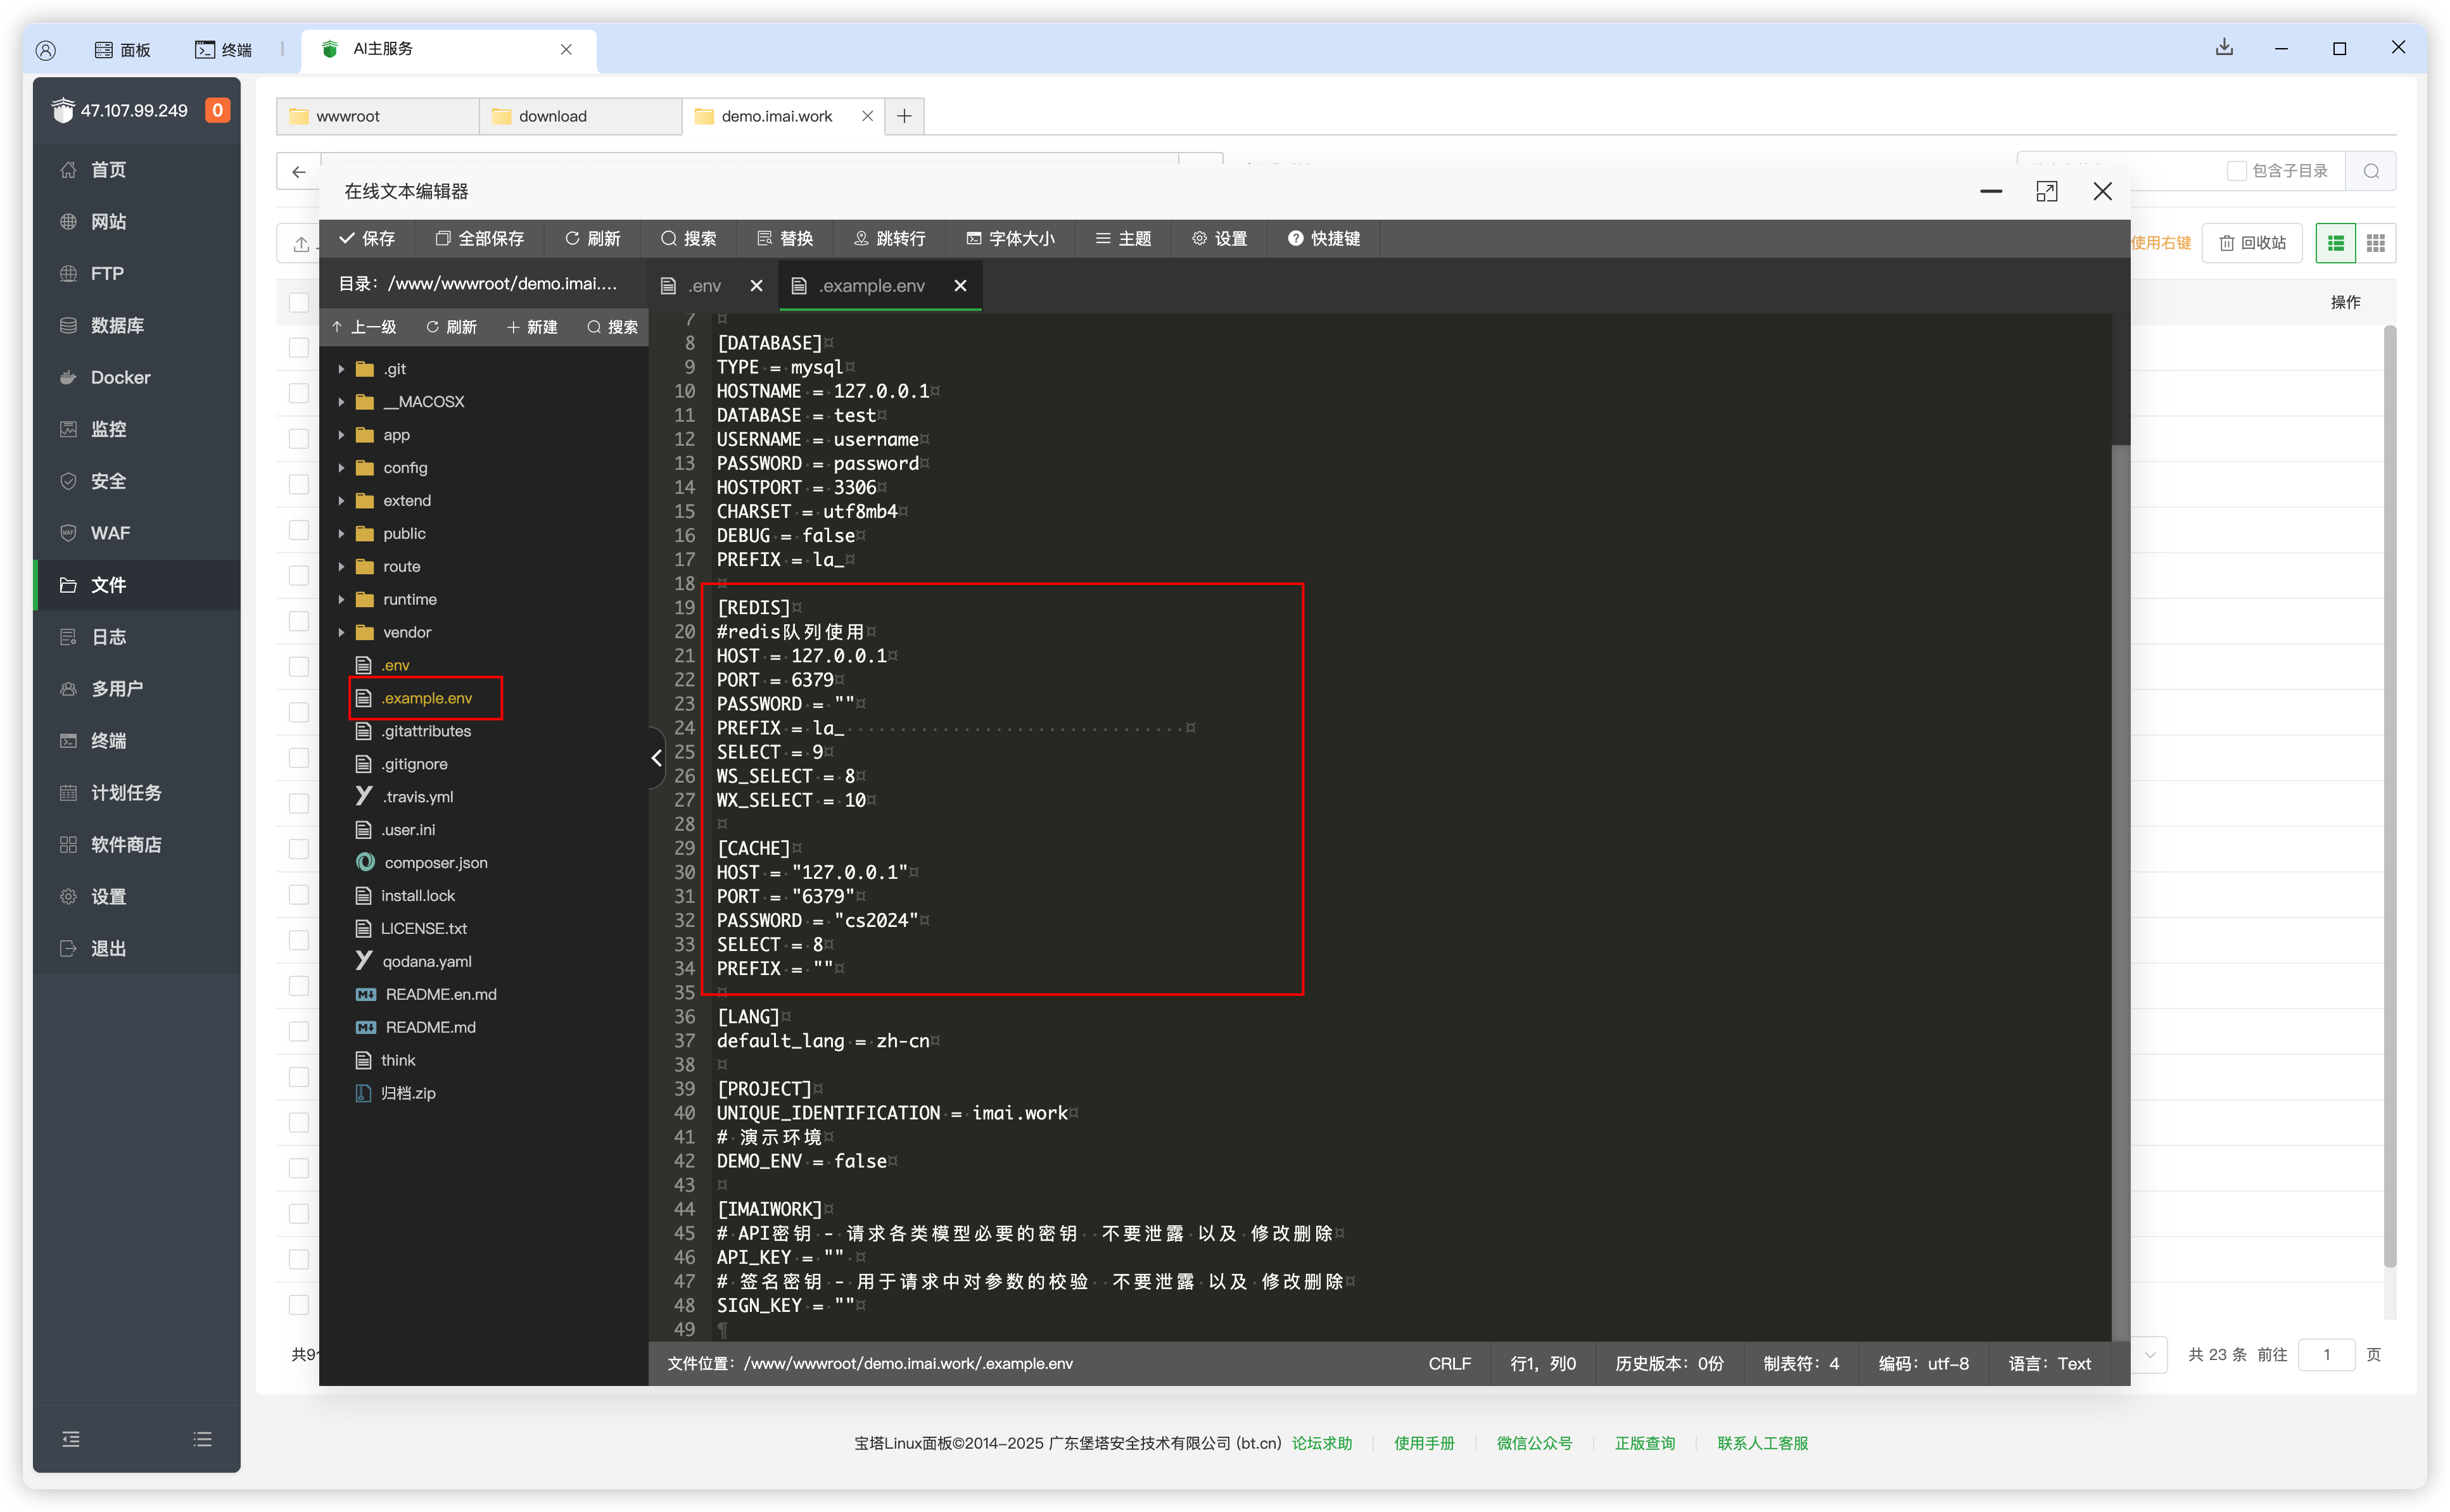
Task: Open the Replace tool in editor toolbar
Action: 785,238
